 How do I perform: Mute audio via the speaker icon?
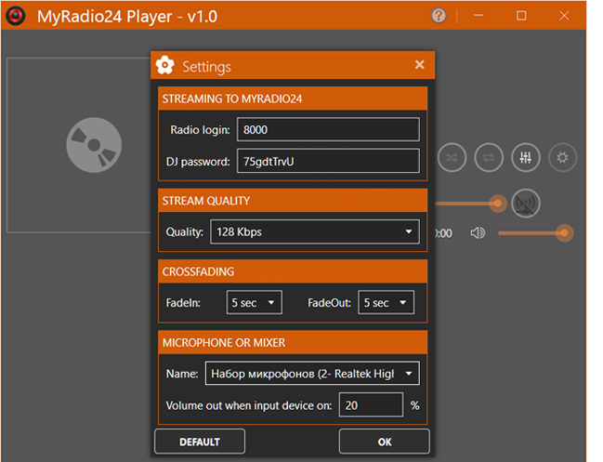478,233
